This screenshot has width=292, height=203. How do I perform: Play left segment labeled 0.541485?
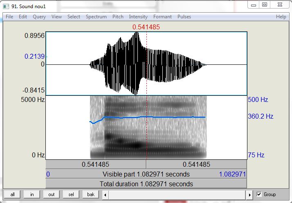coord(96,164)
